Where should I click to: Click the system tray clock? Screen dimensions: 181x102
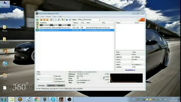pyautogui.click(x=173, y=99)
